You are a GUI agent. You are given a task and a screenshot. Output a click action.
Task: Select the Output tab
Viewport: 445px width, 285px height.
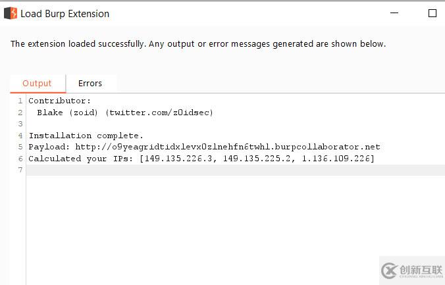37,84
